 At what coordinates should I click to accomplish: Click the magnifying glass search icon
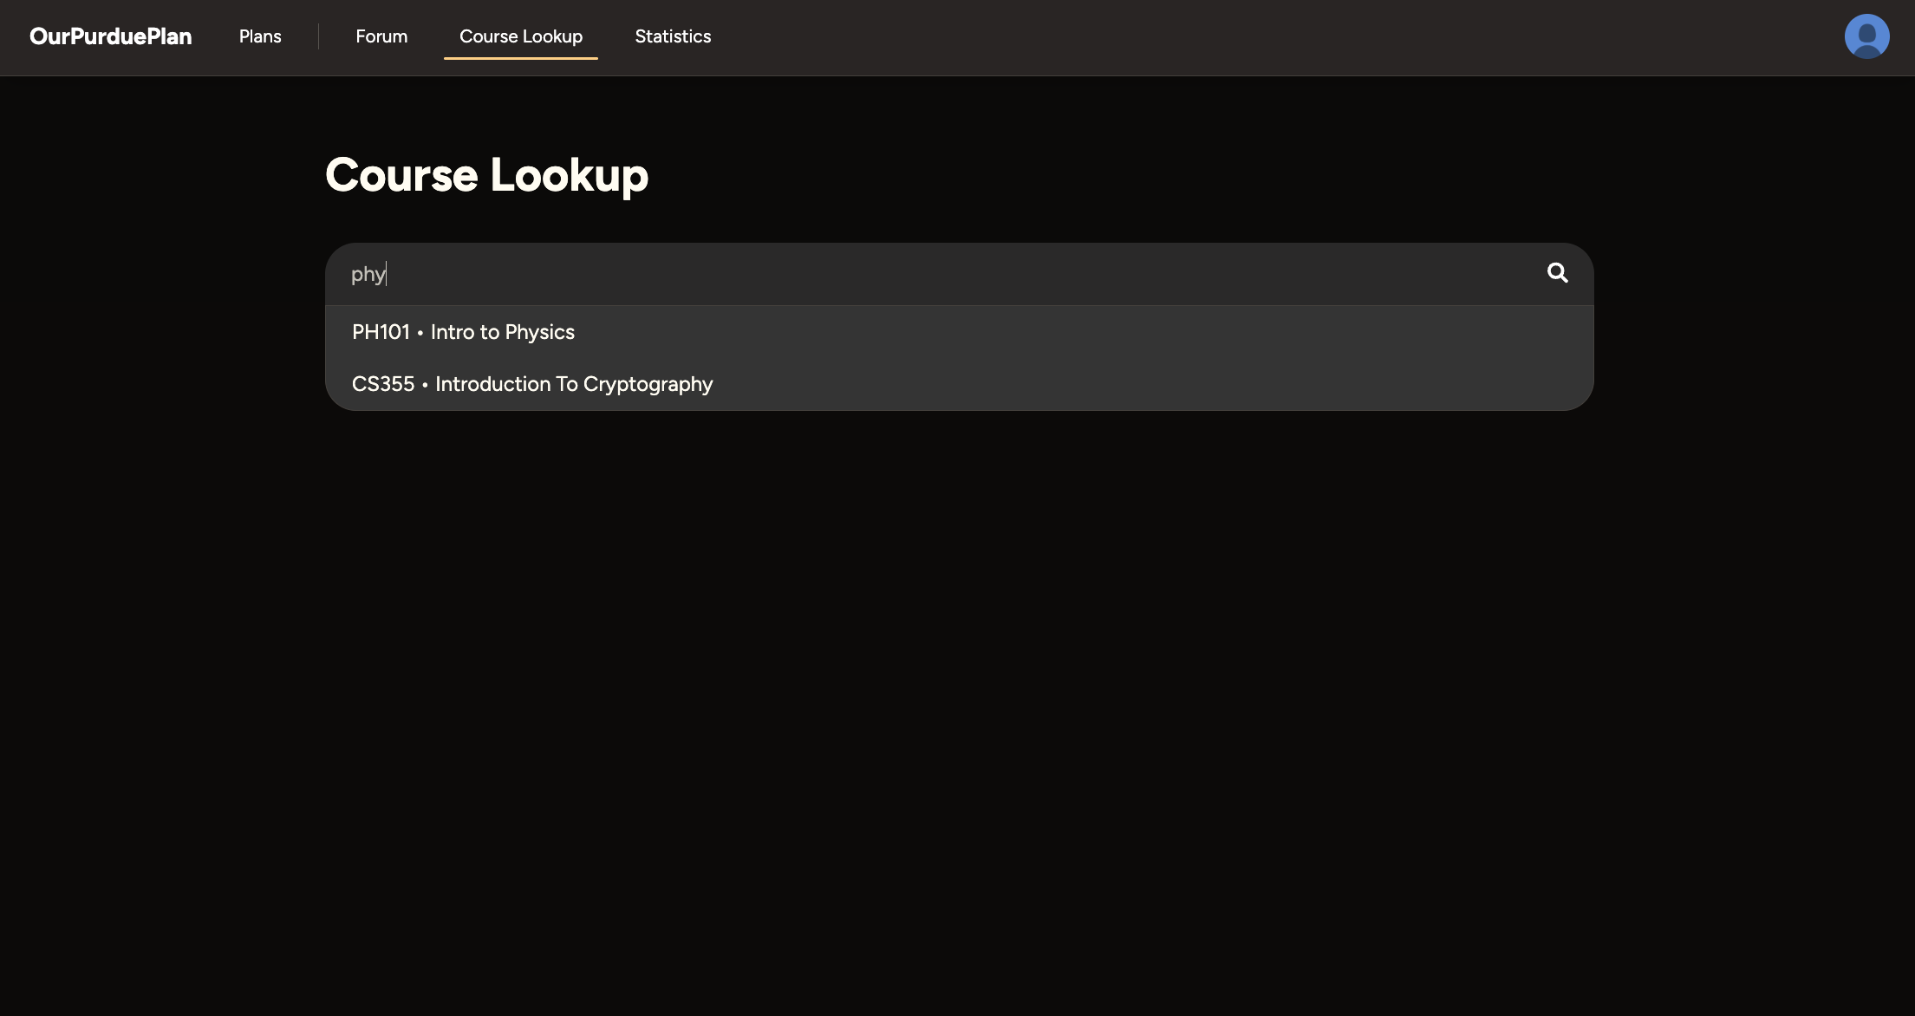pos(1557,273)
